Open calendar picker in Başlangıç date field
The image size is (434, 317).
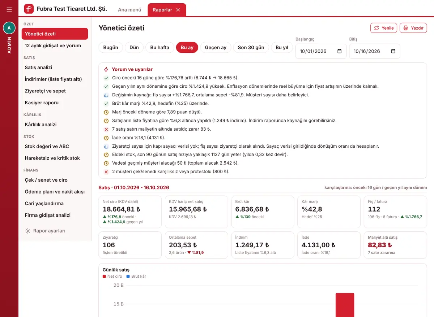pyautogui.click(x=339, y=51)
